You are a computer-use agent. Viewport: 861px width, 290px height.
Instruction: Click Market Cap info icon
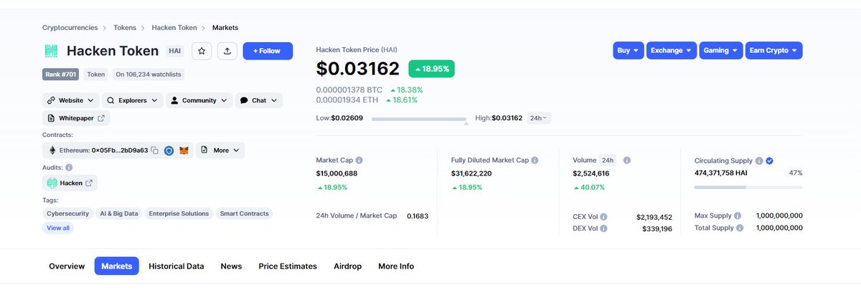point(359,160)
